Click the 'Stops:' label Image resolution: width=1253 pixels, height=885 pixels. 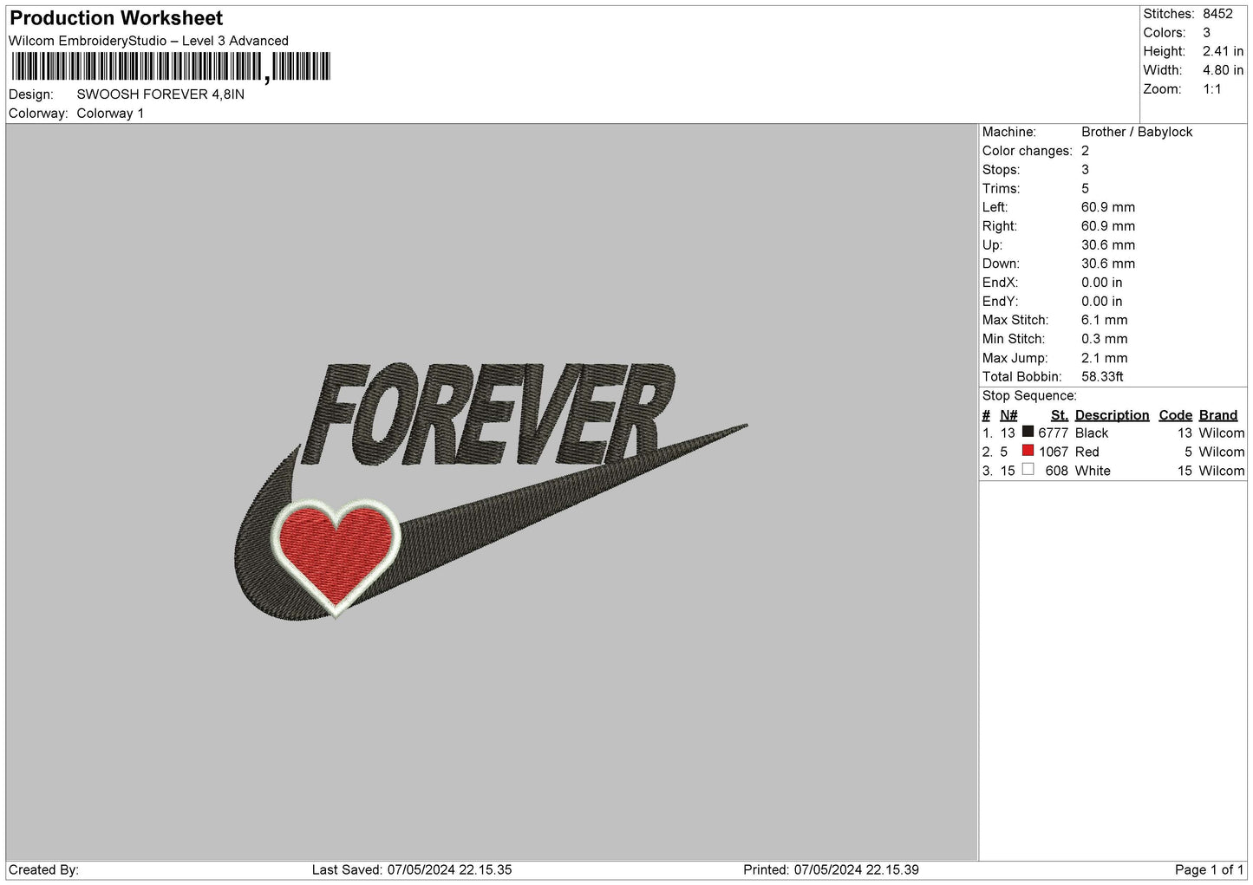[1001, 170]
